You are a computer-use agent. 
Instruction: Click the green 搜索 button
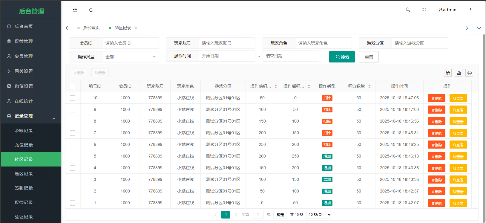[342, 57]
